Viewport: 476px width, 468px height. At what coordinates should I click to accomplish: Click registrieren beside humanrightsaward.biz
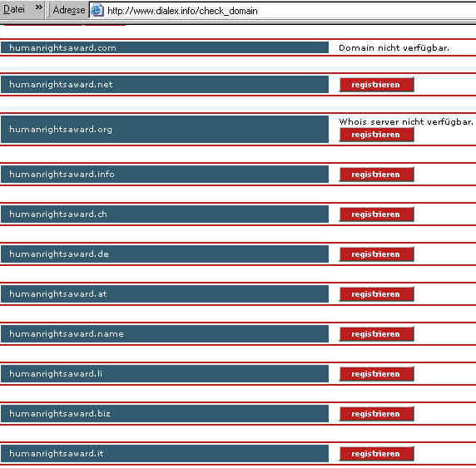(x=376, y=414)
